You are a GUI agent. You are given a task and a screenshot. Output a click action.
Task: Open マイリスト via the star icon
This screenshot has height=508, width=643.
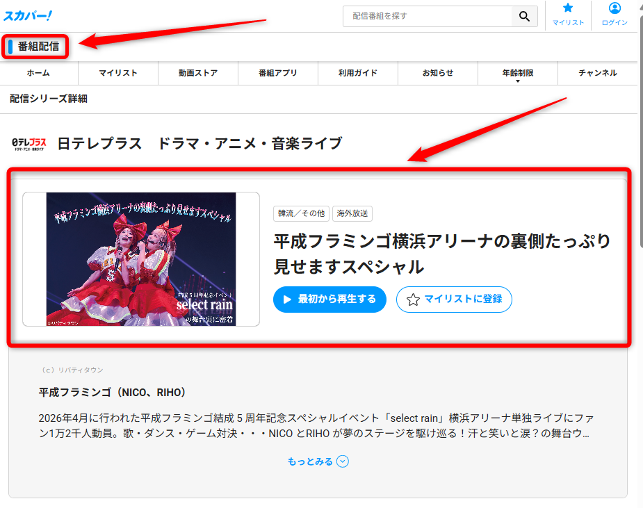[x=568, y=15]
